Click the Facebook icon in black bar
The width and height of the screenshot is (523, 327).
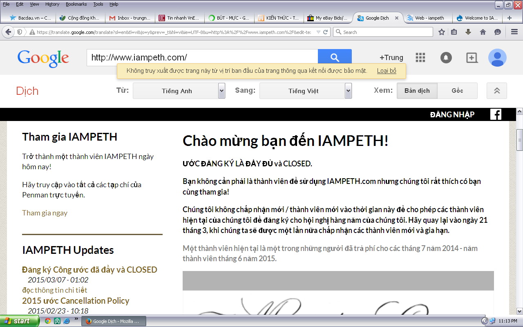(x=496, y=114)
